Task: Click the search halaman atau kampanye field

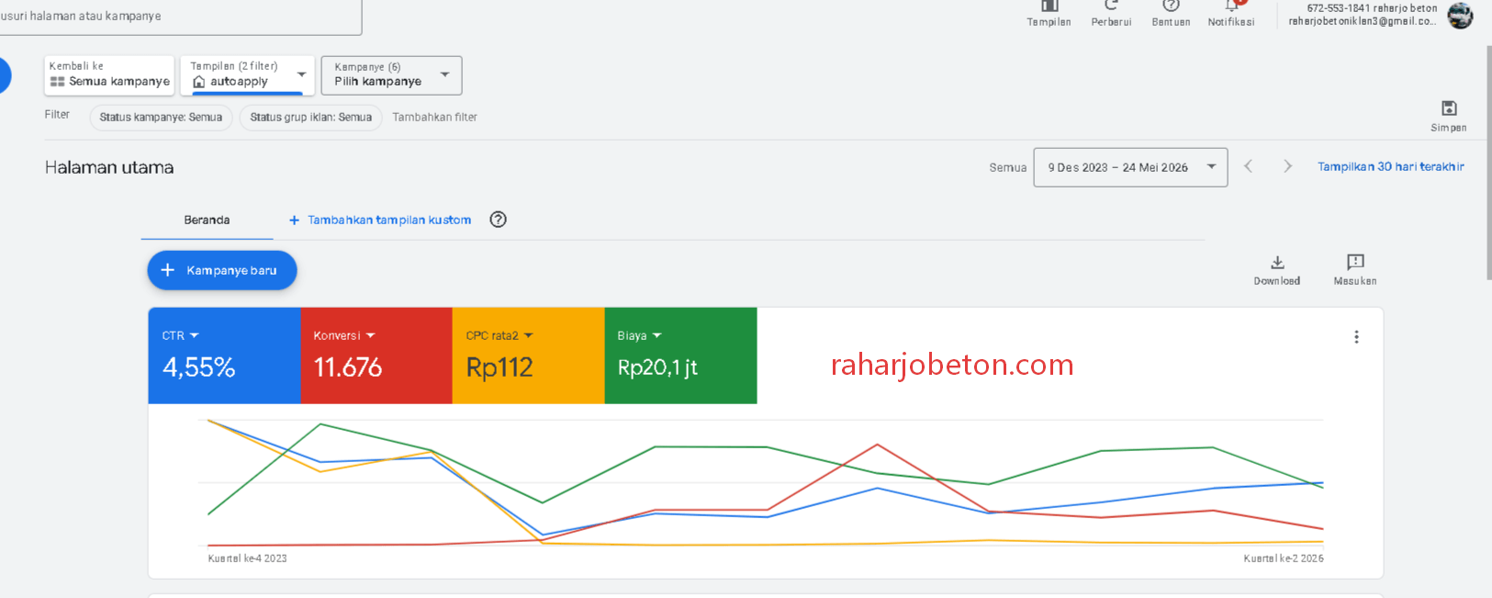Action: [179, 17]
